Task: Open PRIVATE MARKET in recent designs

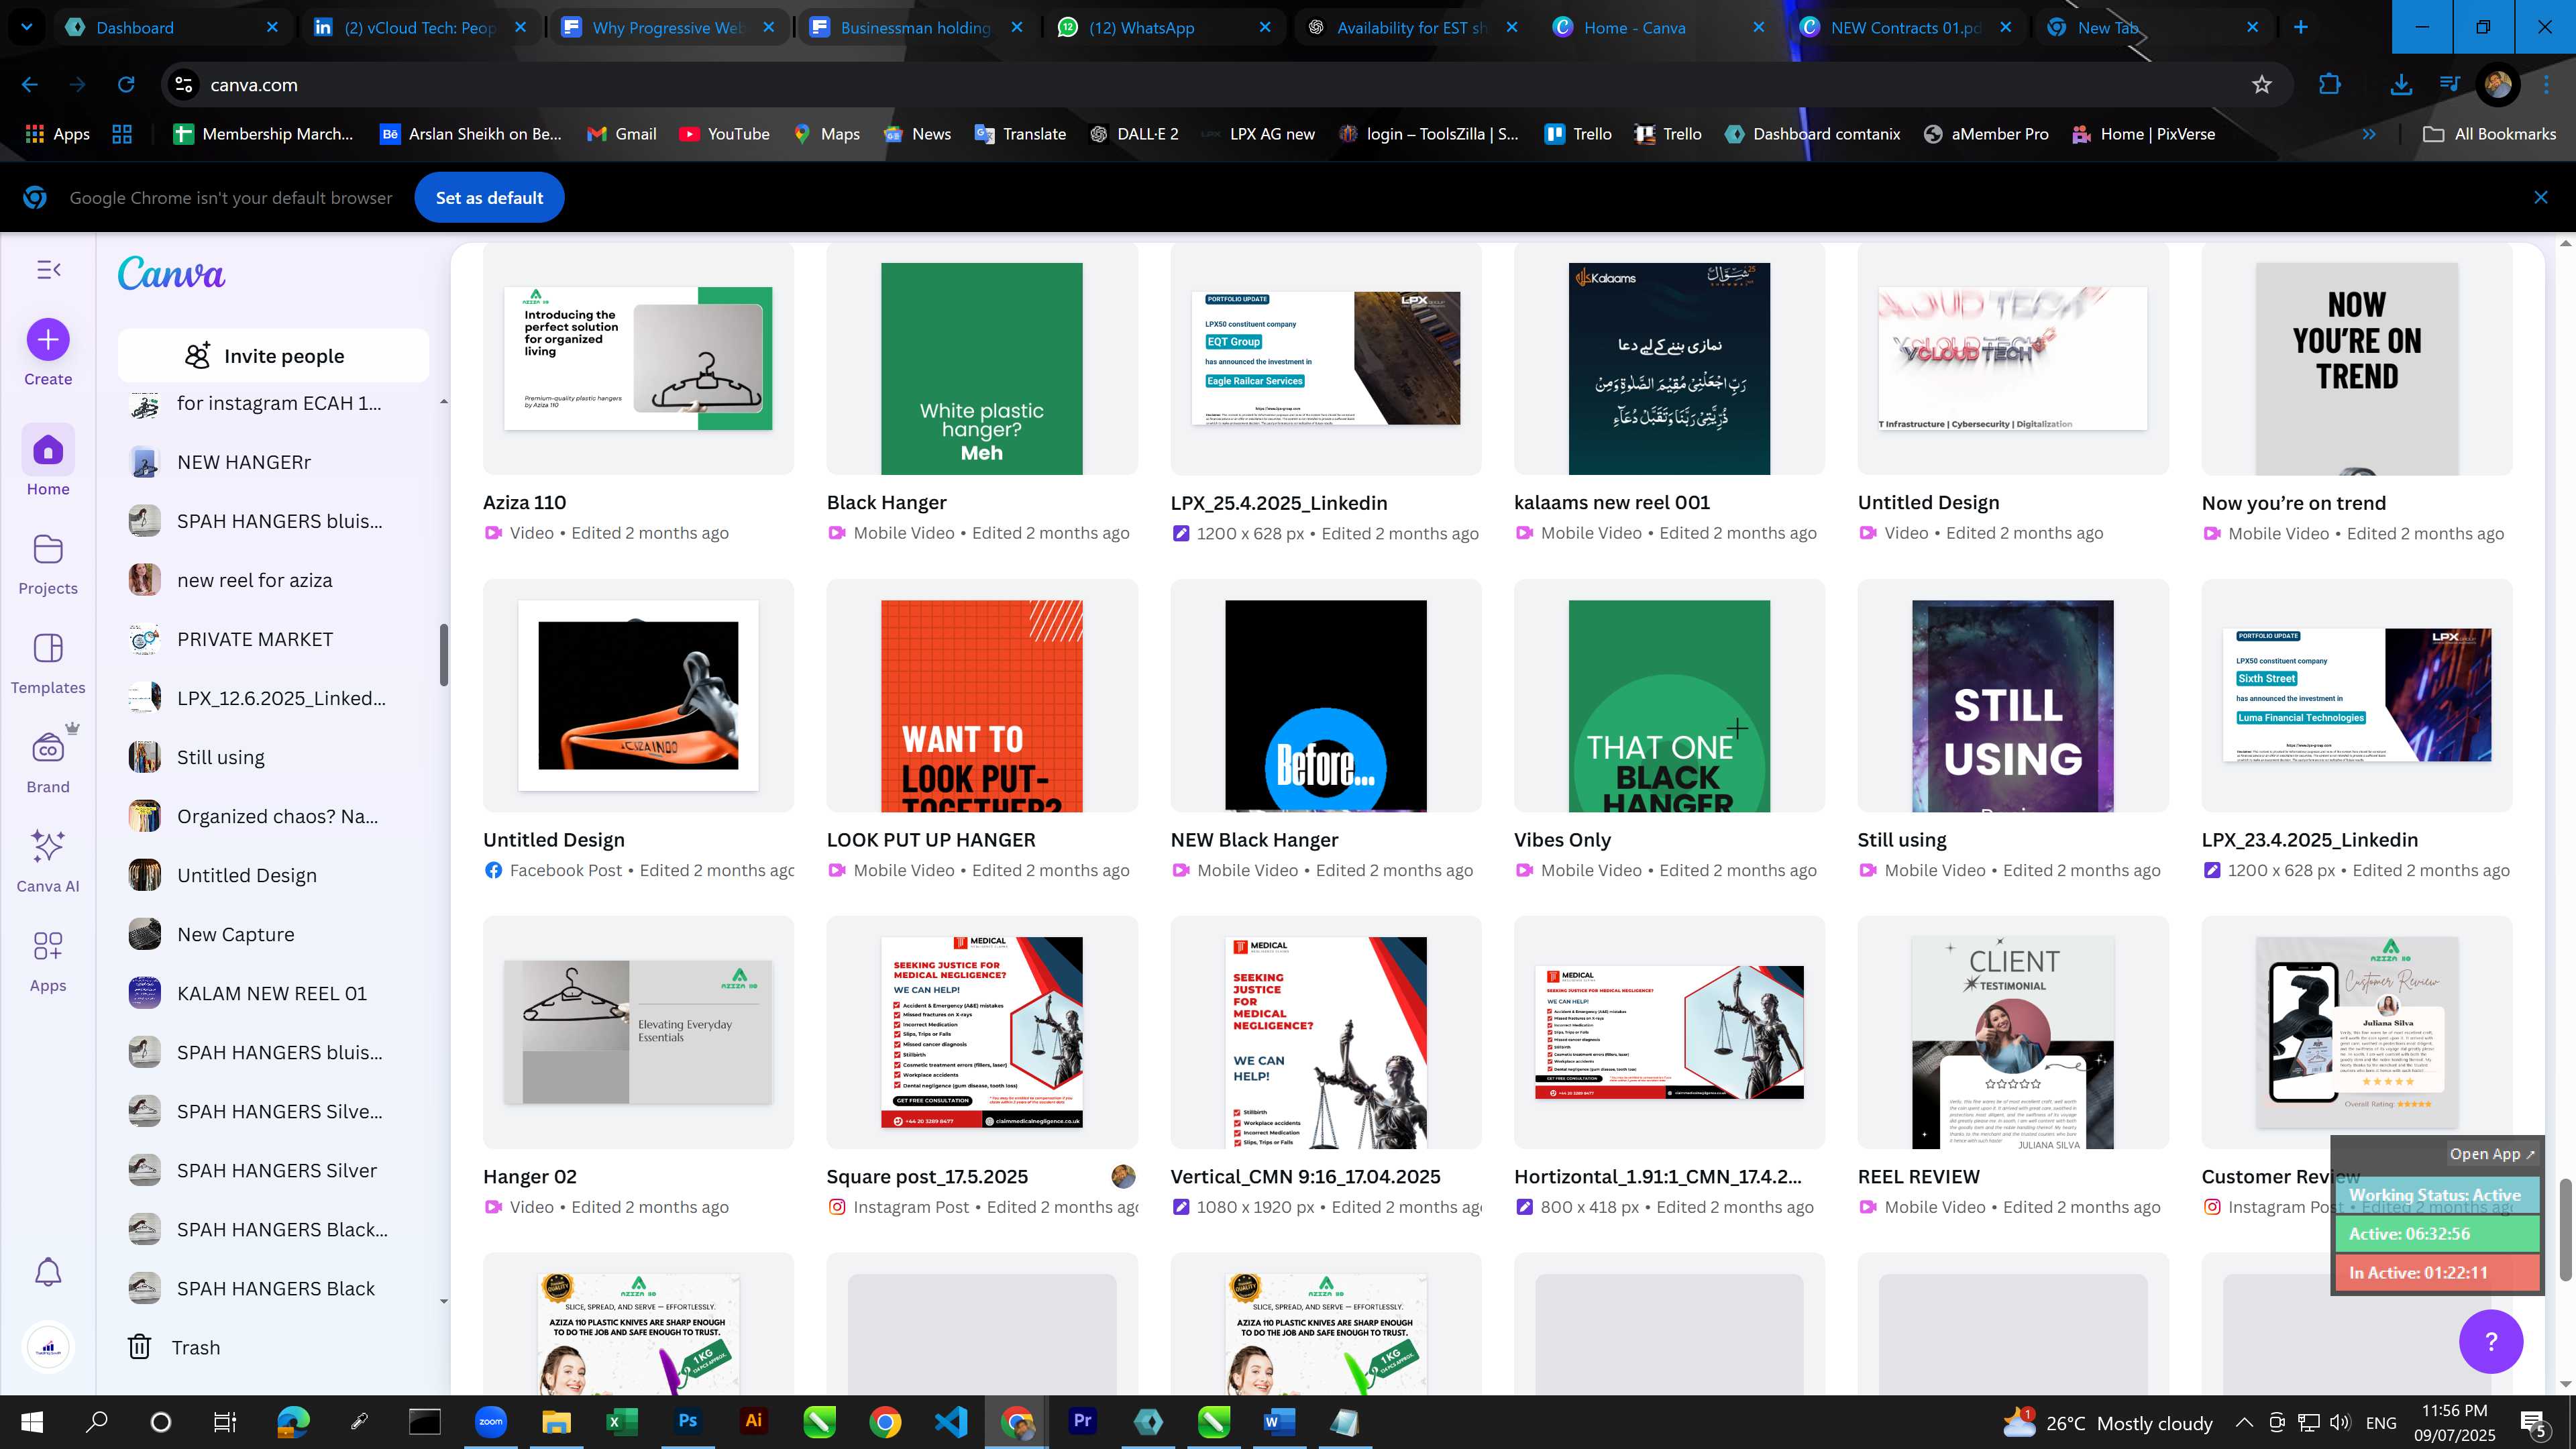Action: point(273,639)
